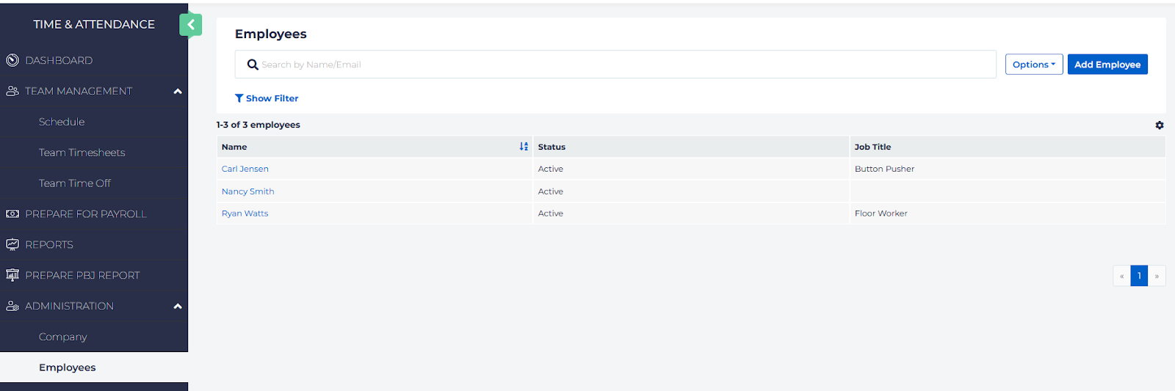
Task: Click the Show Filter funnel icon
Action: pos(239,98)
